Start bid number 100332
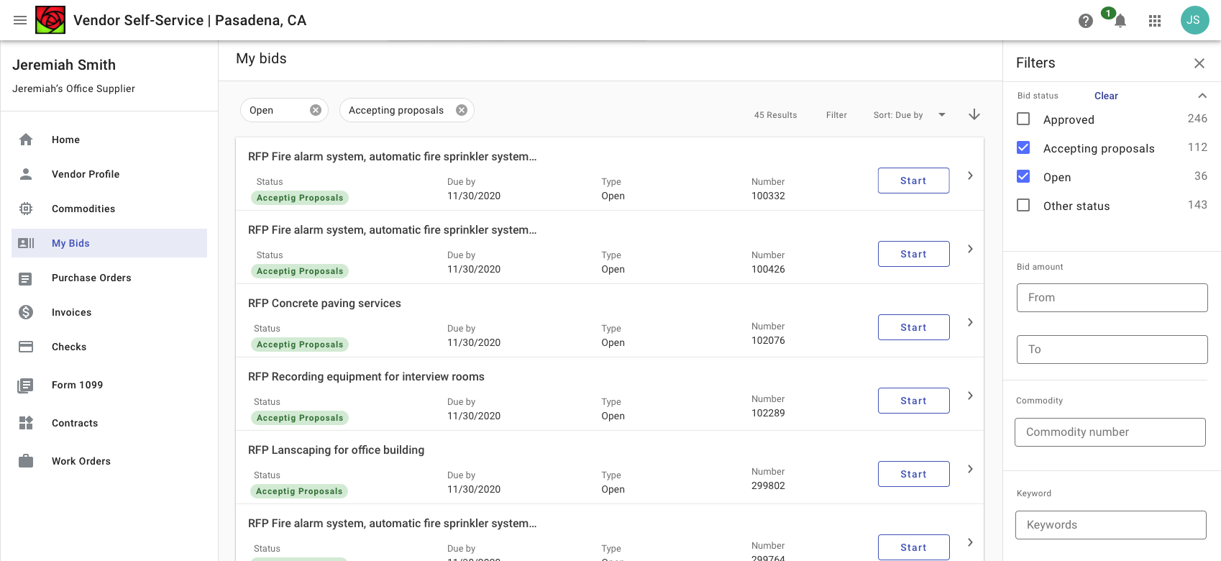Viewport: 1221px width, 561px height. pyautogui.click(x=913, y=181)
